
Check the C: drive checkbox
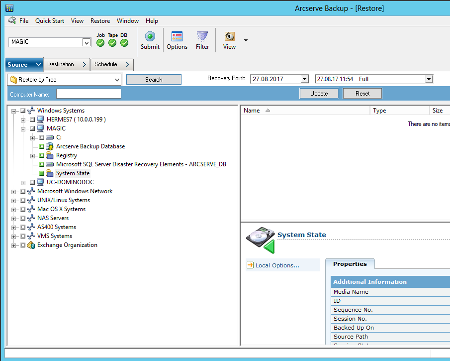[42, 137]
